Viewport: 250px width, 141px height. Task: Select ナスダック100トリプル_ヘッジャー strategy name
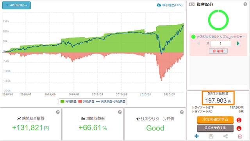pos(221,37)
